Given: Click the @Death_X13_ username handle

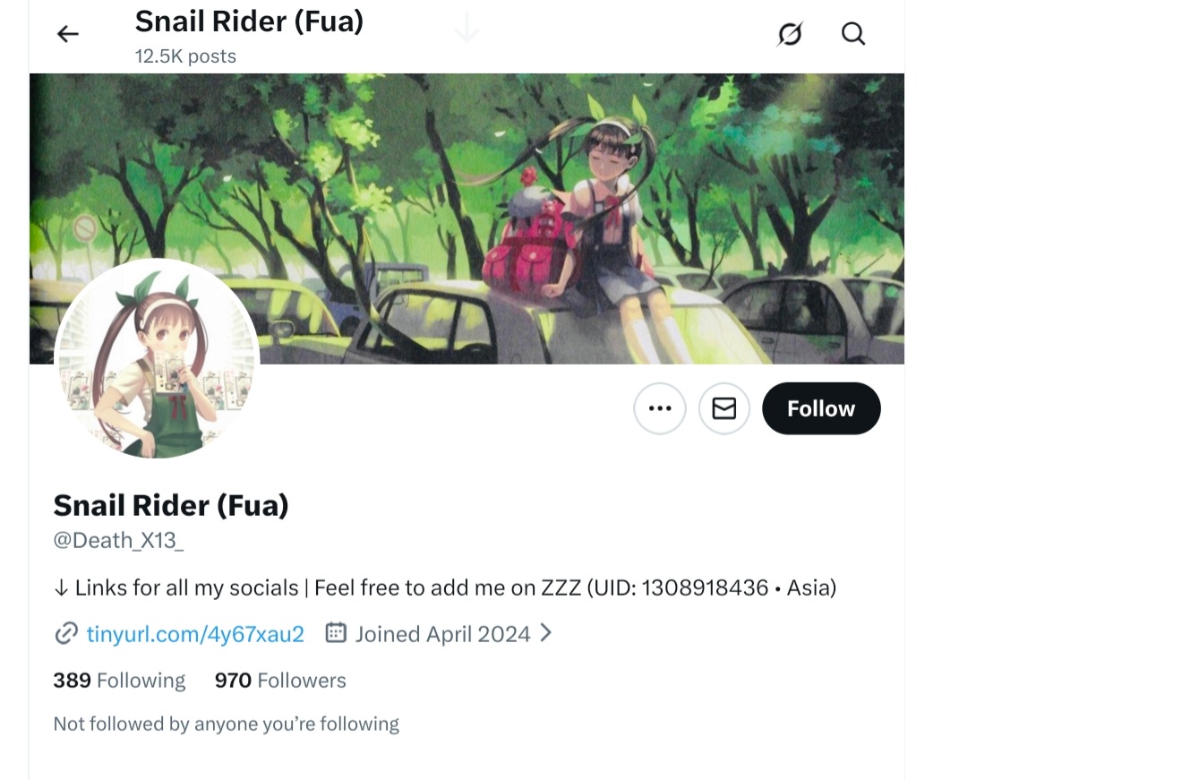Looking at the screenshot, I should 118,541.
